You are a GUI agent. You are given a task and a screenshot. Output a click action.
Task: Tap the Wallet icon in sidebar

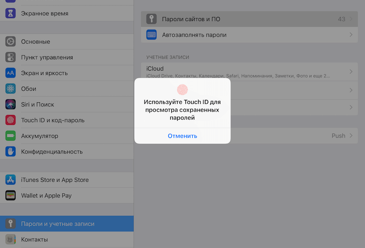(x=11, y=195)
